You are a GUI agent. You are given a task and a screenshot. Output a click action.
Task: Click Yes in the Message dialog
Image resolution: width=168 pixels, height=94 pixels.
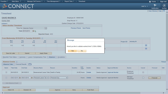[72, 51]
